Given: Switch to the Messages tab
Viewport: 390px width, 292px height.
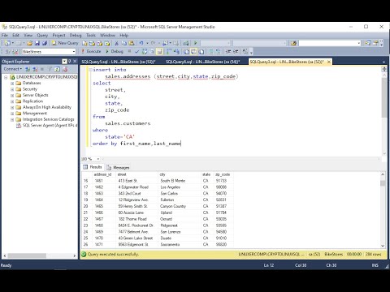Looking at the screenshot, I should tap(118, 167).
